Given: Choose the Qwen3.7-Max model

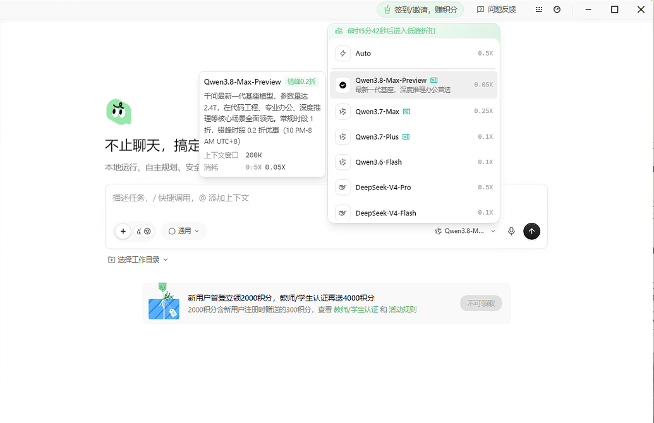Looking at the screenshot, I should pos(414,112).
